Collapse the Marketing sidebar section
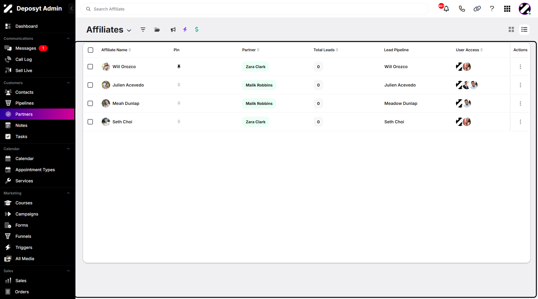This screenshot has height=299, width=538. tap(68, 193)
